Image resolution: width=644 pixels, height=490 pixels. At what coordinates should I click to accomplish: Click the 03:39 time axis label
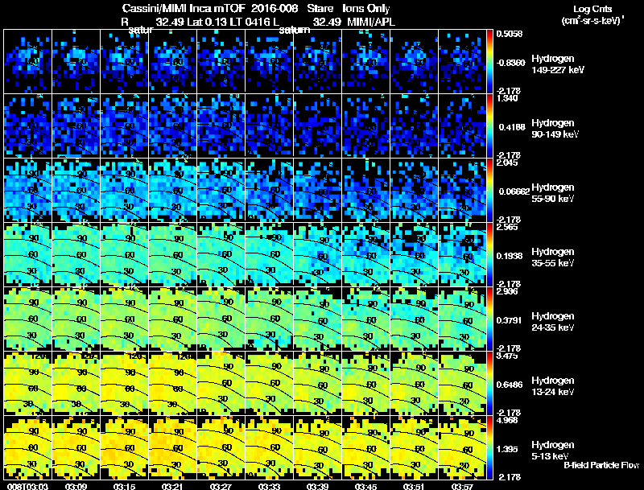[317, 486]
